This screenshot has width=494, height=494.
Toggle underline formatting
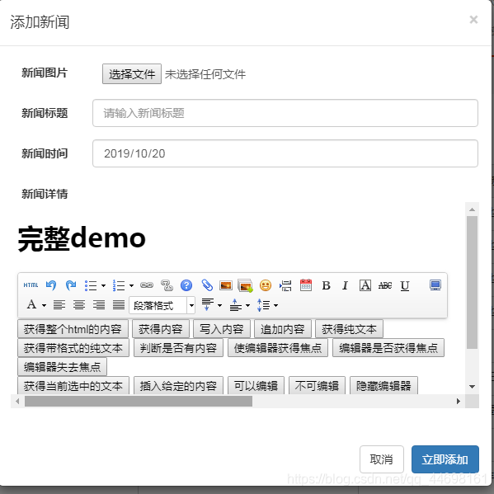pyautogui.click(x=405, y=285)
